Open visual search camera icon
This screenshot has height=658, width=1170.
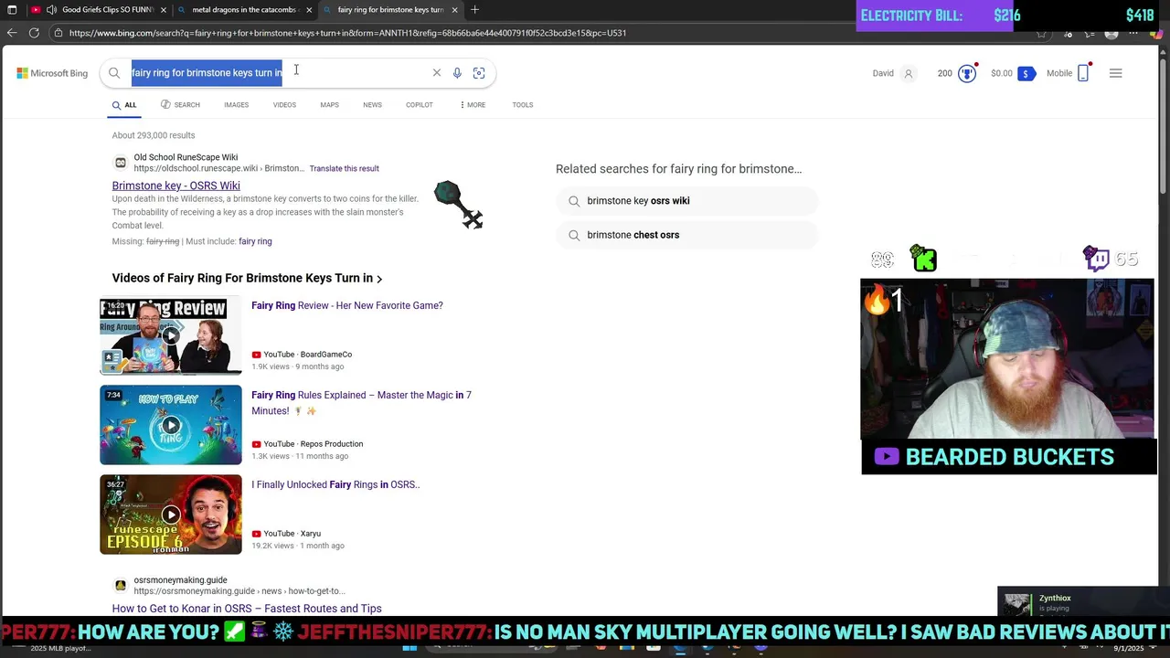click(x=479, y=73)
